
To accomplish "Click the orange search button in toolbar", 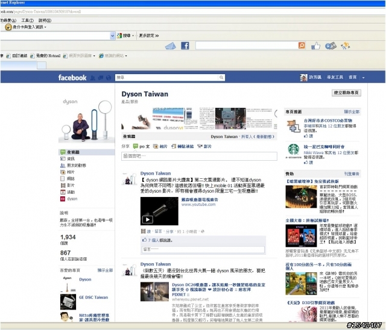I will point(302,45).
